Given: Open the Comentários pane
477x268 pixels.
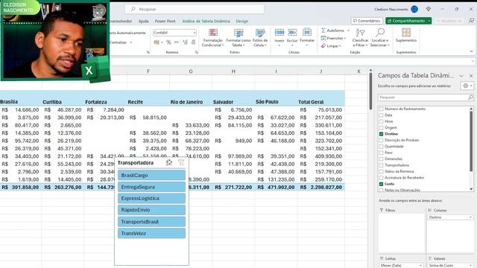Looking at the screenshot, I should click(367, 21).
